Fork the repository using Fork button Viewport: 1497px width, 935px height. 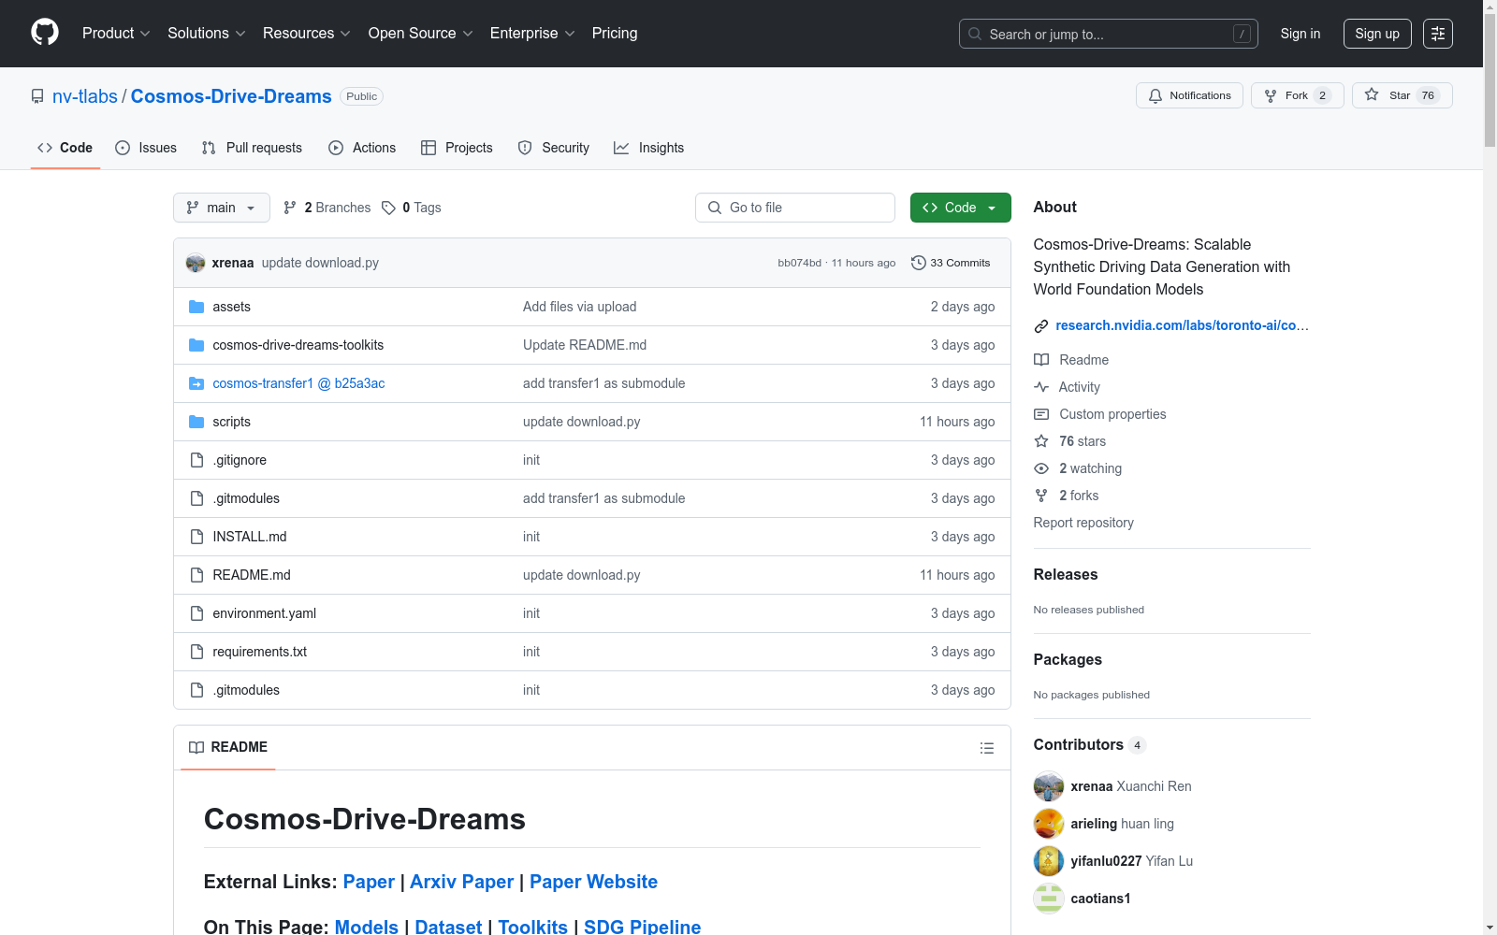1297,95
